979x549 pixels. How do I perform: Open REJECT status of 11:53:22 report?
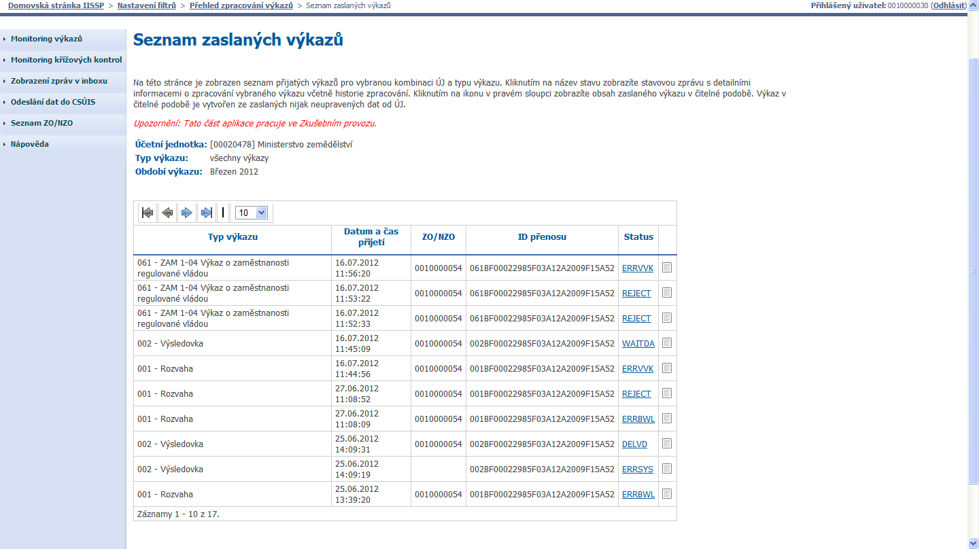tap(636, 294)
